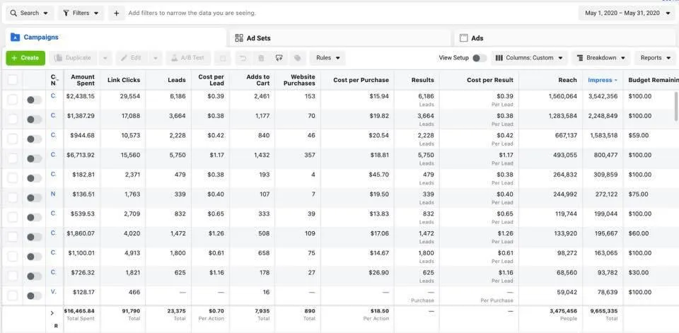Click the tag label icon in toolbar
The height and width of the screenshot is (333, 679).
coord(298,58)
